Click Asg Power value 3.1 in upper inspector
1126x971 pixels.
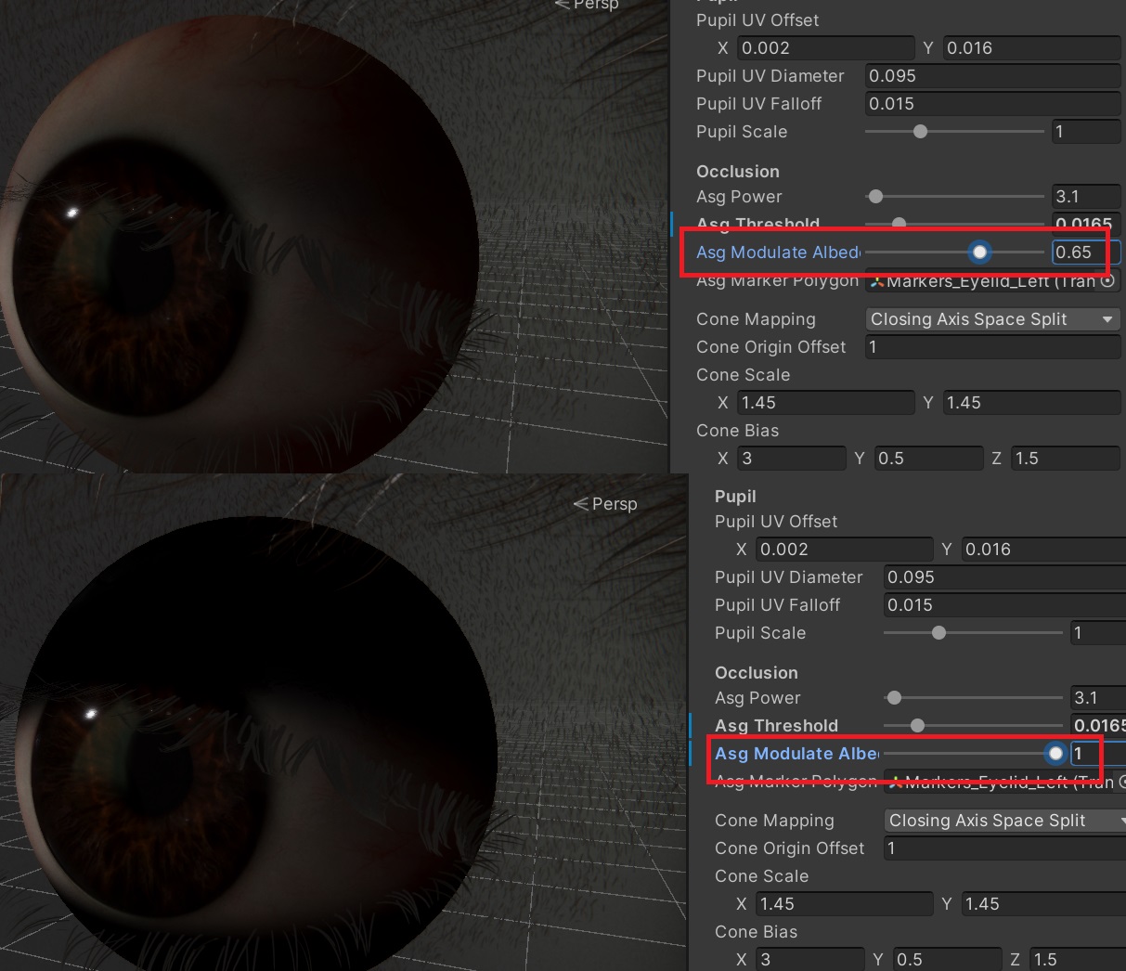(x=1086, y=197)
